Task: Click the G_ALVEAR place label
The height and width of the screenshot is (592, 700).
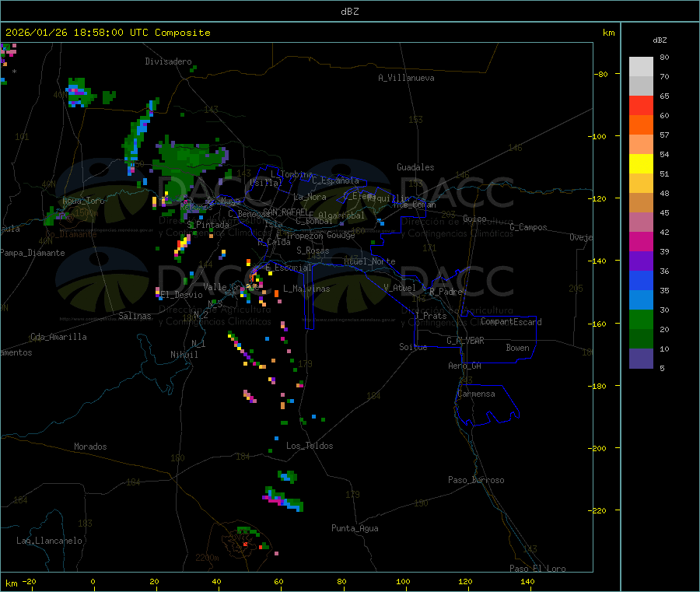Action: click(x=465, y=341)
